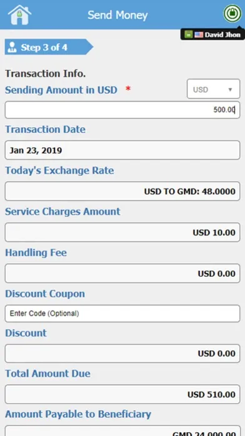Viewport: 245px width, 436px height.
Task: Click the Step 3 of 4 banner
Action: pos(49,47)
